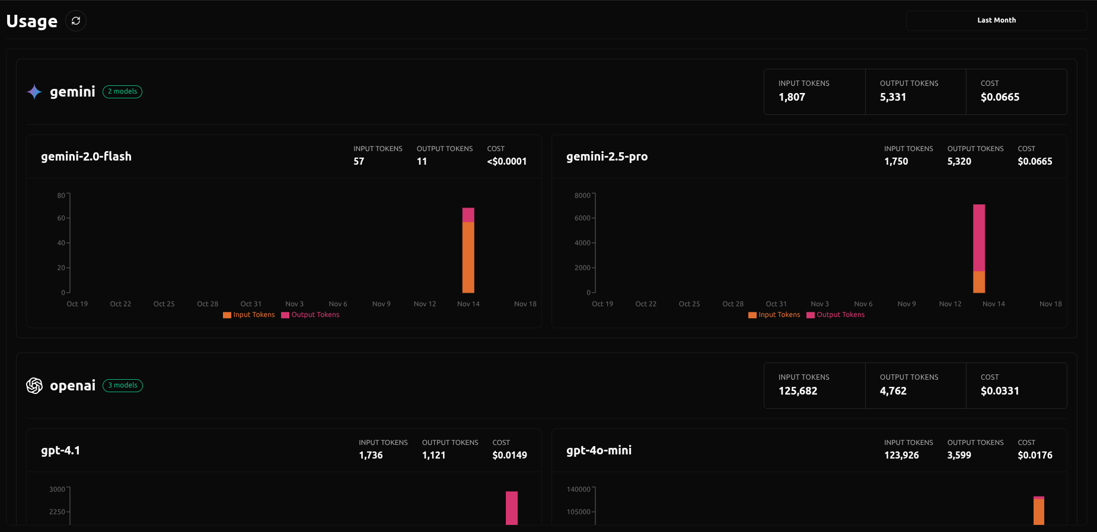Open the gpt-4.1 model card heading
Screen dimensions: 1097x532
pyautogui.click(x=60, y=450)
